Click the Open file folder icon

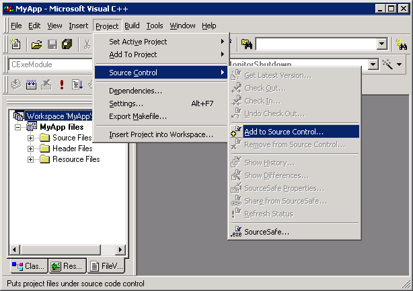36,44
